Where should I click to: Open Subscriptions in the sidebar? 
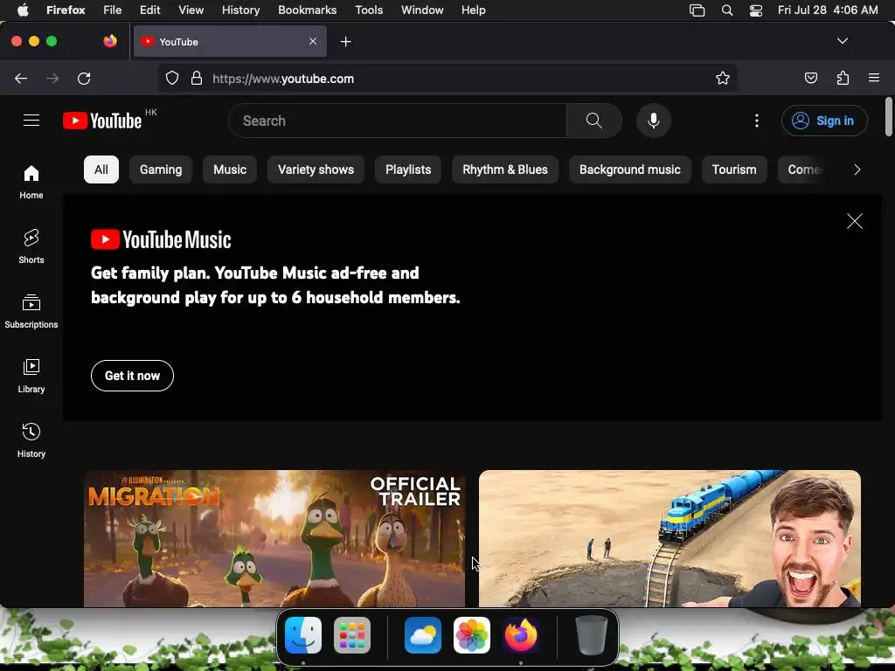coord(31,311)
